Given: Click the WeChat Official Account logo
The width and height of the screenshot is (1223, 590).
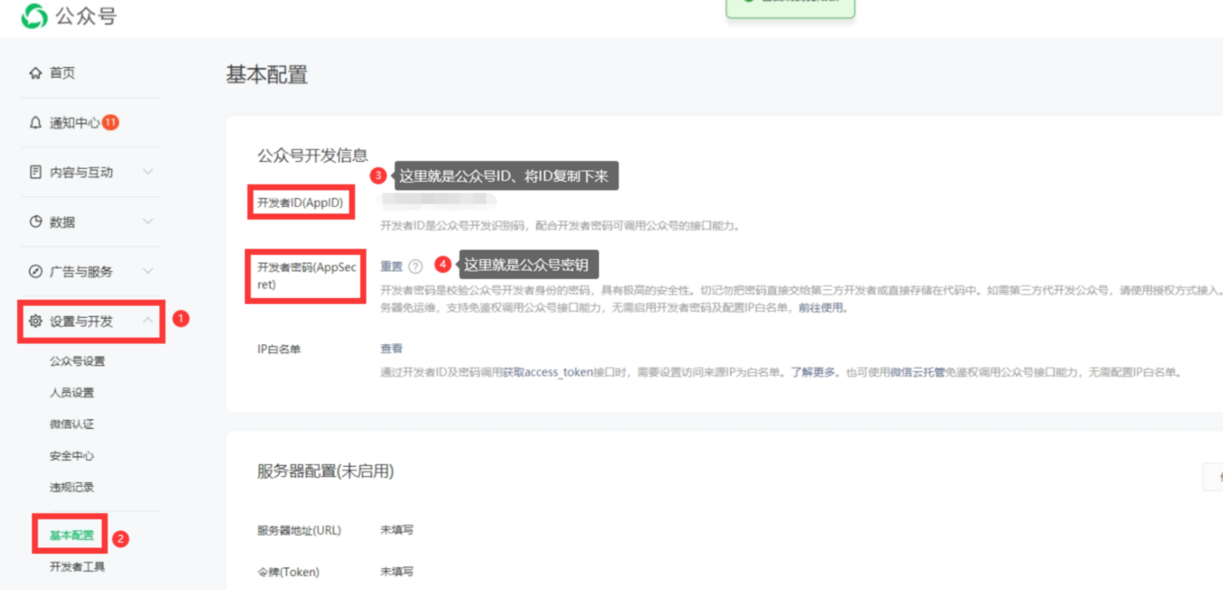Looking at the screenshot, I should [34, 16].
